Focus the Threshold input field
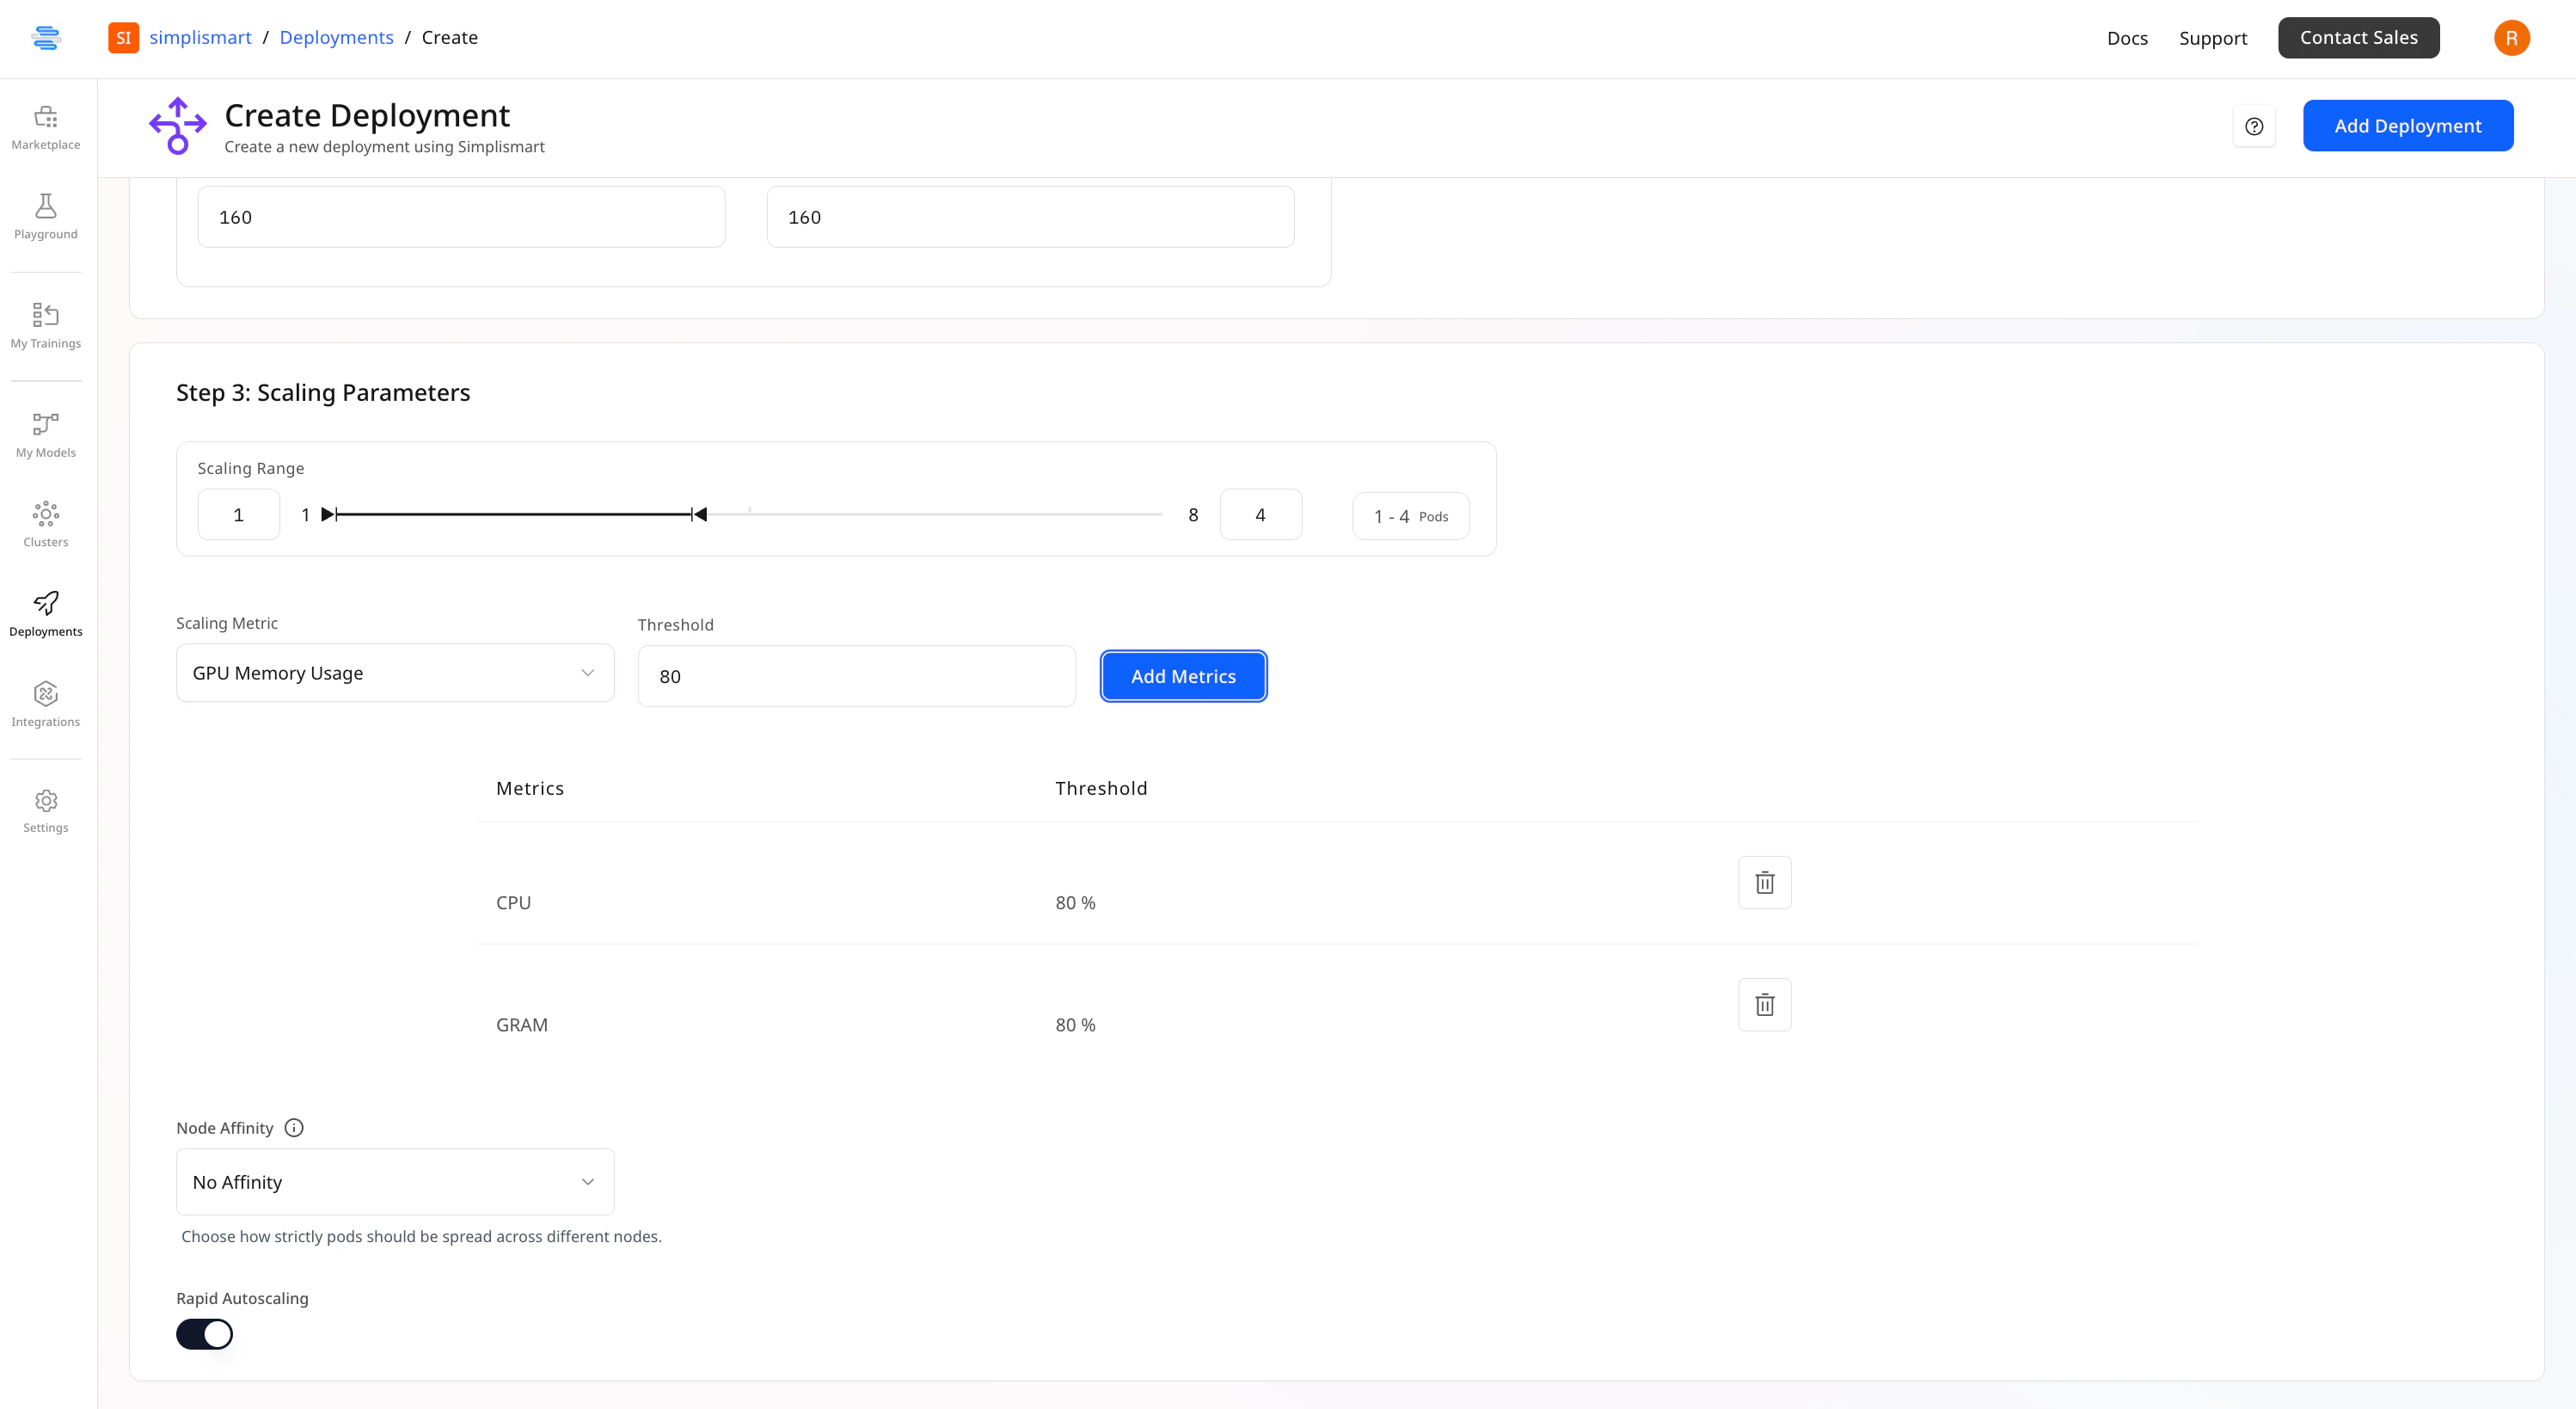 point(857,676)
